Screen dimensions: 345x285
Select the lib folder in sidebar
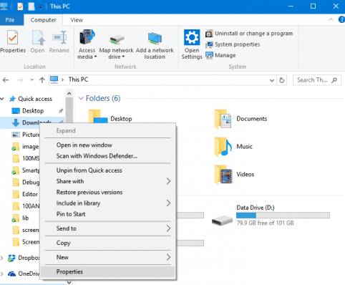(26, 218)
